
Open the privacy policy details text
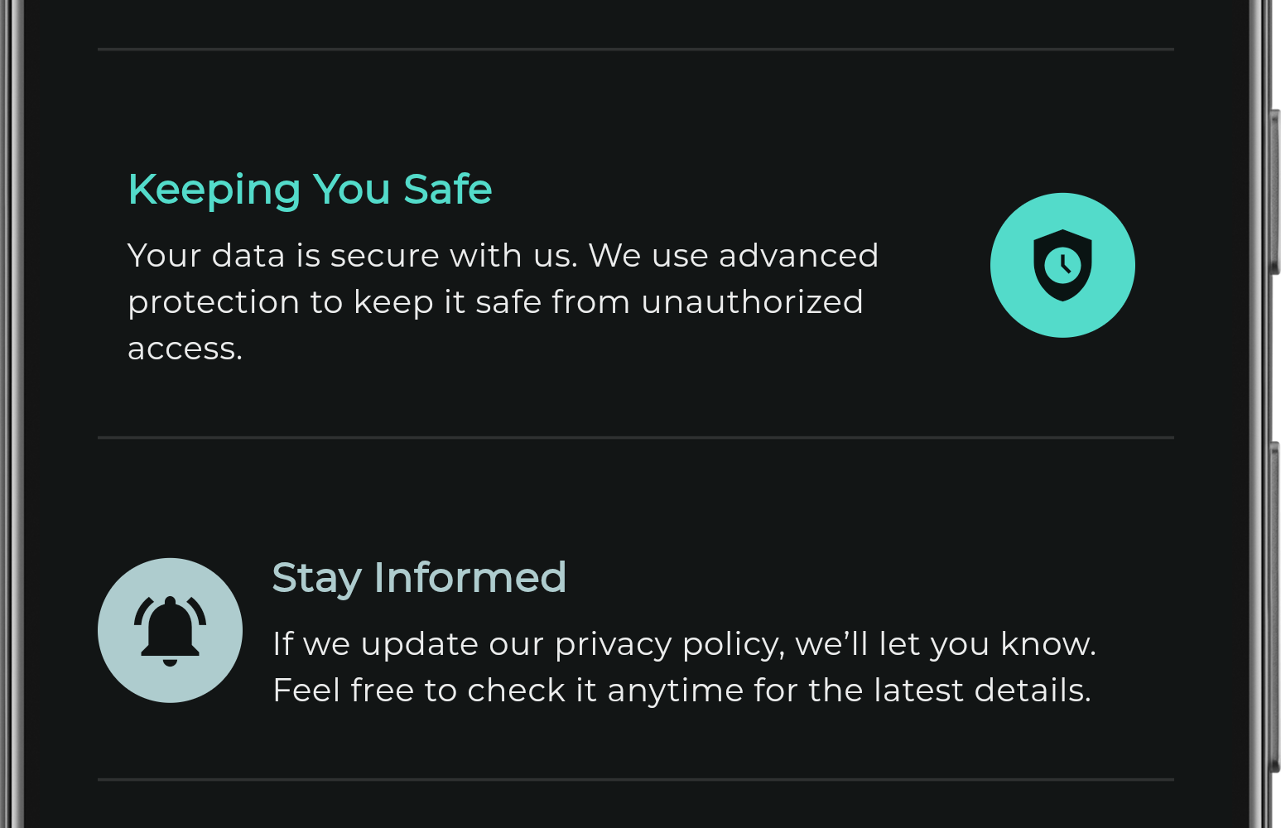(684, 667)
